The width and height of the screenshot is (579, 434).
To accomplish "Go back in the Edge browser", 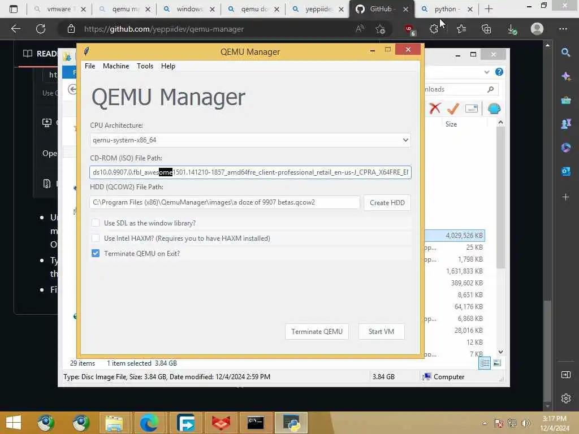I will pos(15,29).
